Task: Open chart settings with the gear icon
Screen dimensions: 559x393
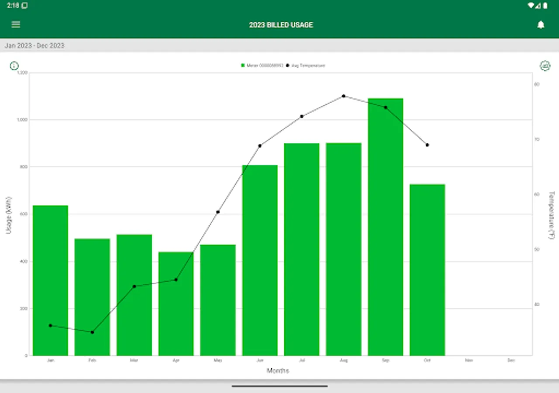Action: tap(545, 65)
